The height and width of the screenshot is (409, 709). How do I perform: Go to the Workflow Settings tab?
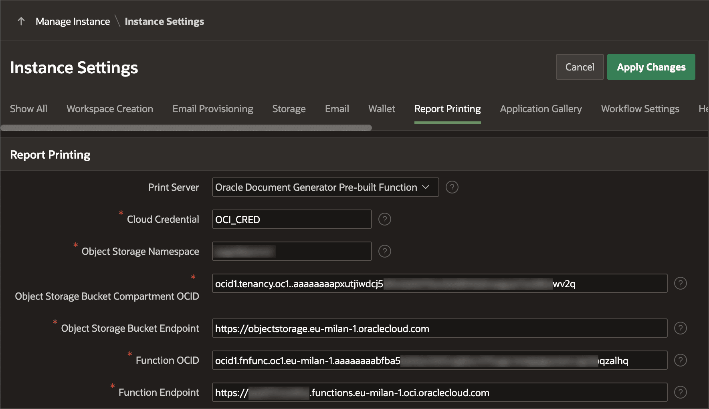click(640, 109)
